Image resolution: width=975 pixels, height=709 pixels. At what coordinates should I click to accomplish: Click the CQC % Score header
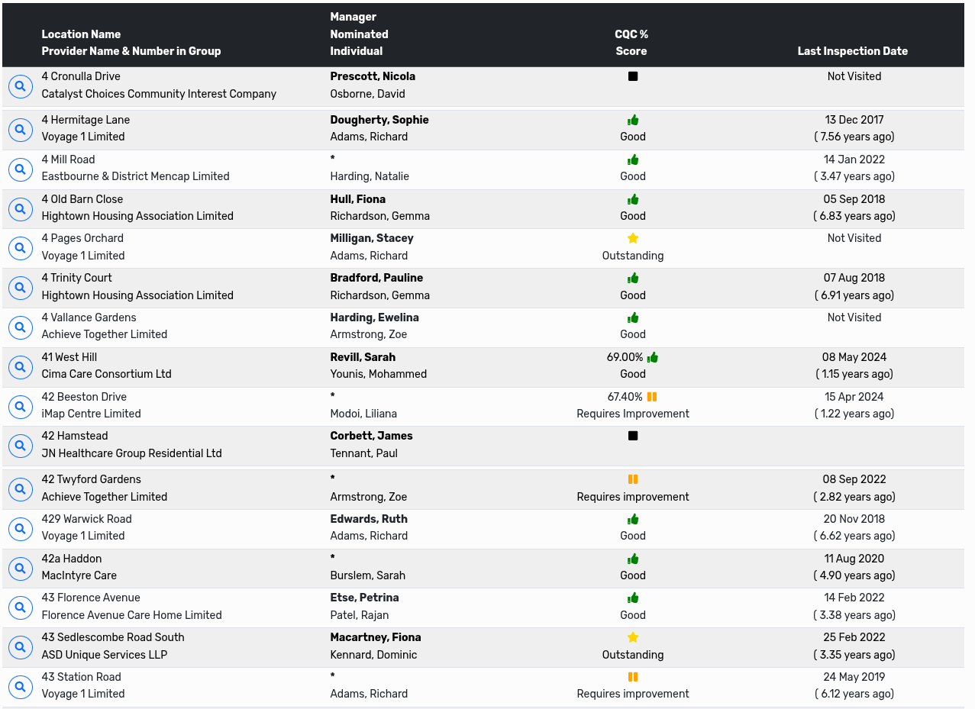(x=631, y=43)
